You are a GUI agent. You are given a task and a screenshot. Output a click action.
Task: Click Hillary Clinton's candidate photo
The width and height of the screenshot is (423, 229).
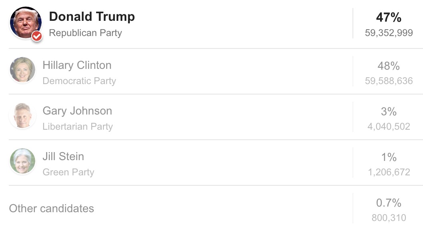[22, 70]
